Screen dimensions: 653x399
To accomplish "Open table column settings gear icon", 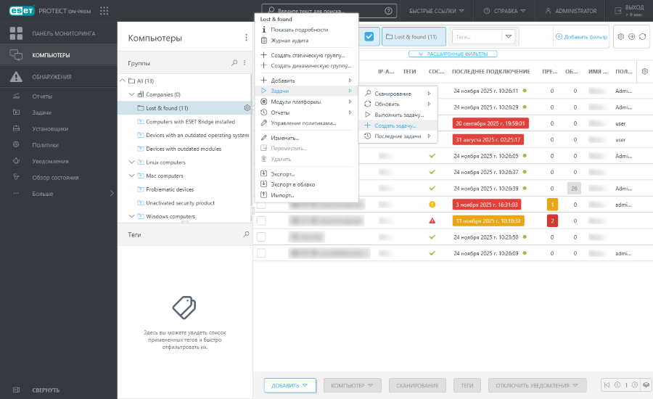I will [645, 70].
